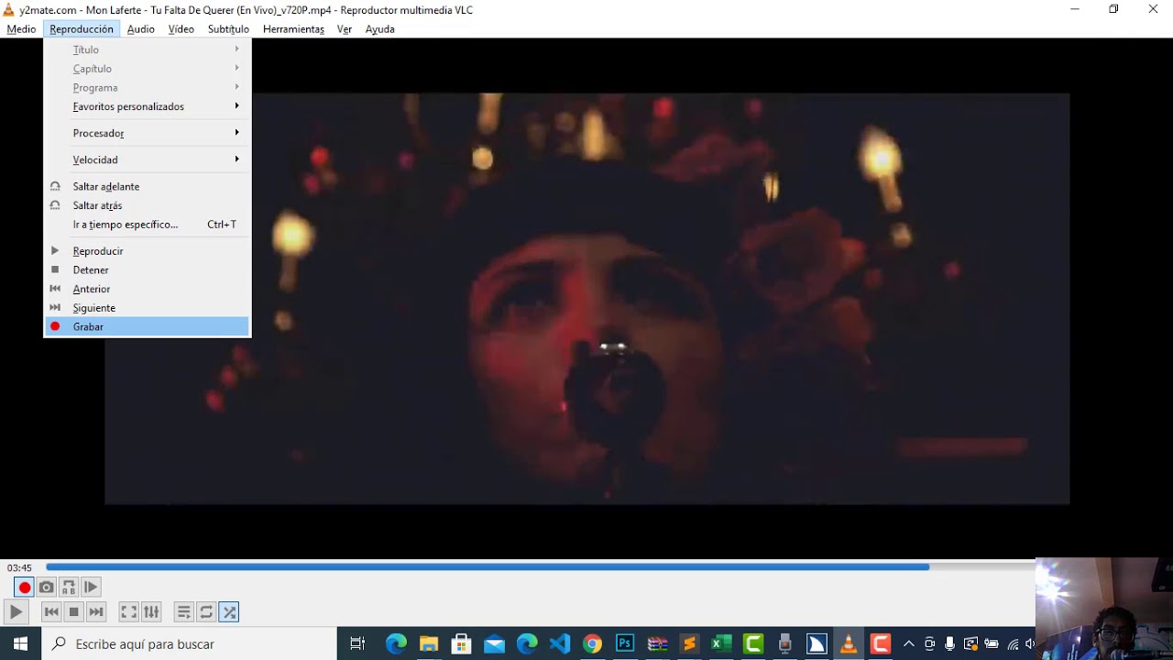Click the Título menu entry
The width and height of the screenshot is (1173, 660).
click(147, 49)
